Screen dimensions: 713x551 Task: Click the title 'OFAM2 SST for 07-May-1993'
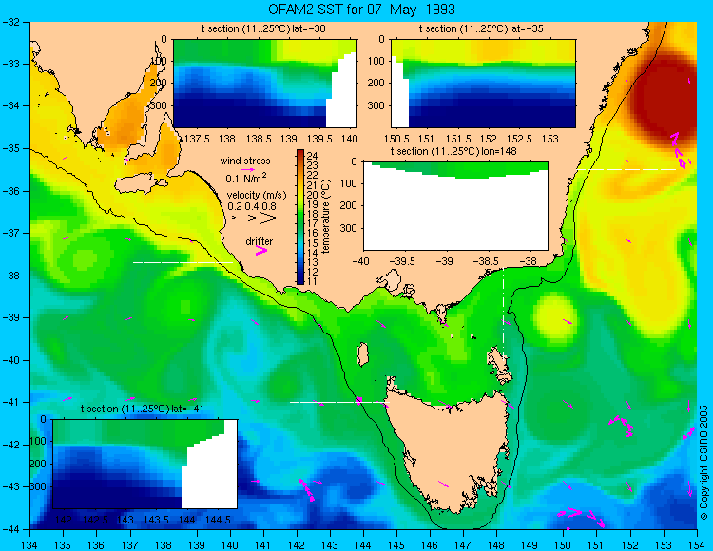click(x=361, y=9)
